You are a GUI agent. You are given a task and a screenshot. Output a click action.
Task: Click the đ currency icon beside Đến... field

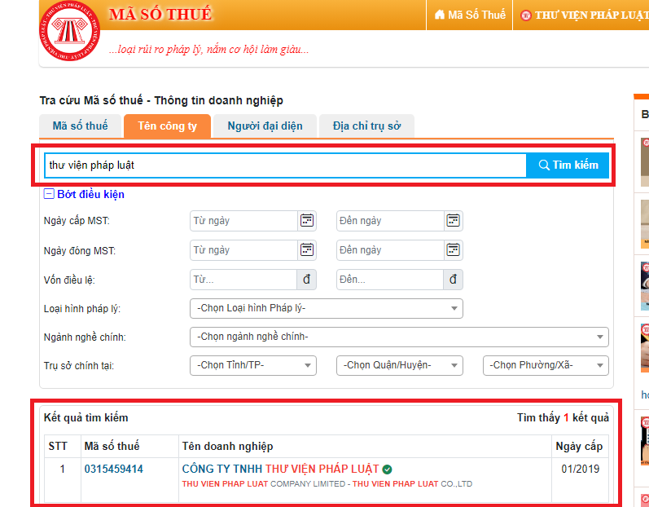tap(454, 280)
